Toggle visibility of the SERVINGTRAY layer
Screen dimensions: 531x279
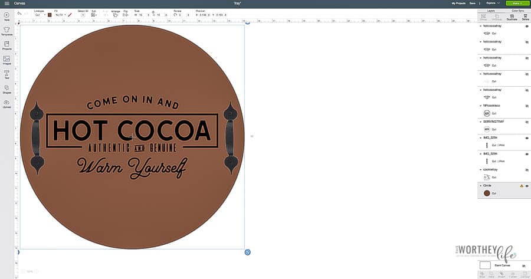[527, 122]
